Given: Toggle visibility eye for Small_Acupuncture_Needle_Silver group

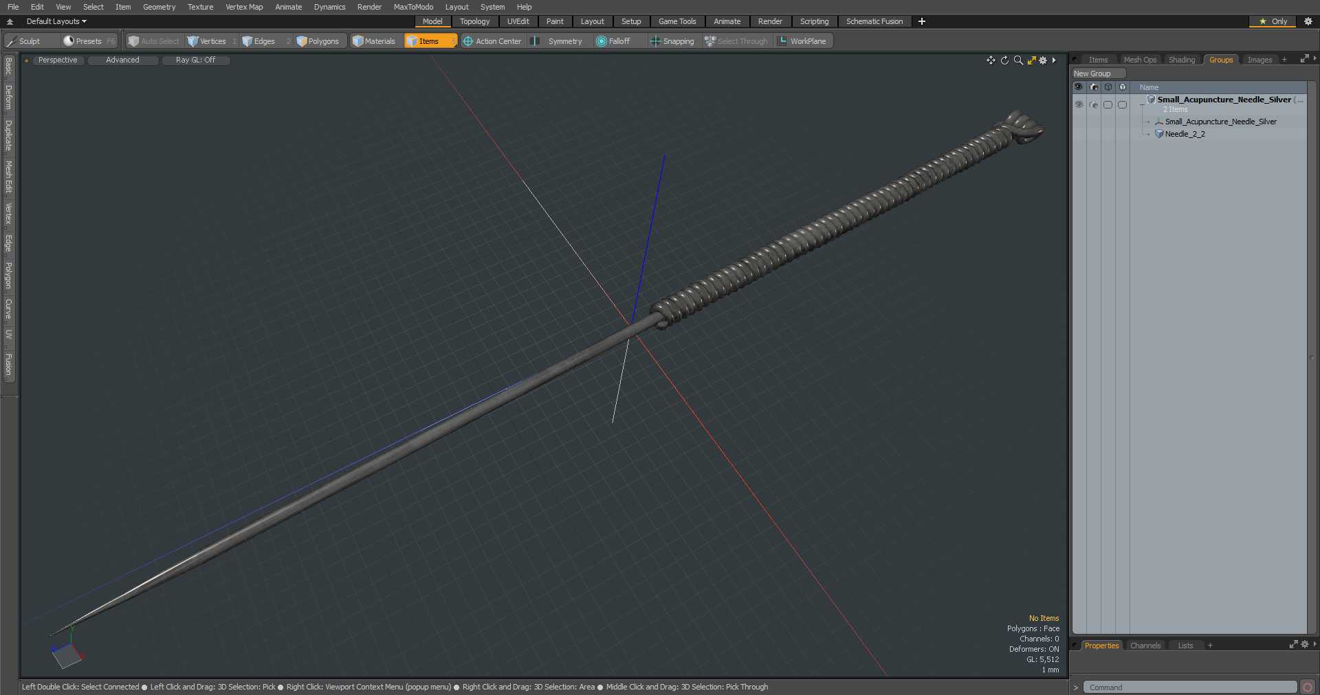Looking at the screenshot, I should [x=1079, y=104].
